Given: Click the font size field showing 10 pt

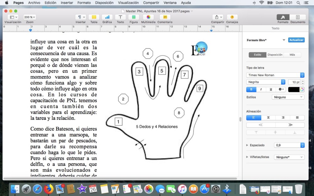Looking at the screenshot, I should click(294, 82).
